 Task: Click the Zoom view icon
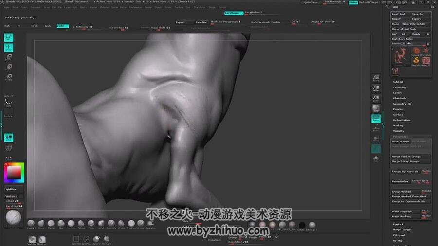pyautogui.click(x=376, y=98)
